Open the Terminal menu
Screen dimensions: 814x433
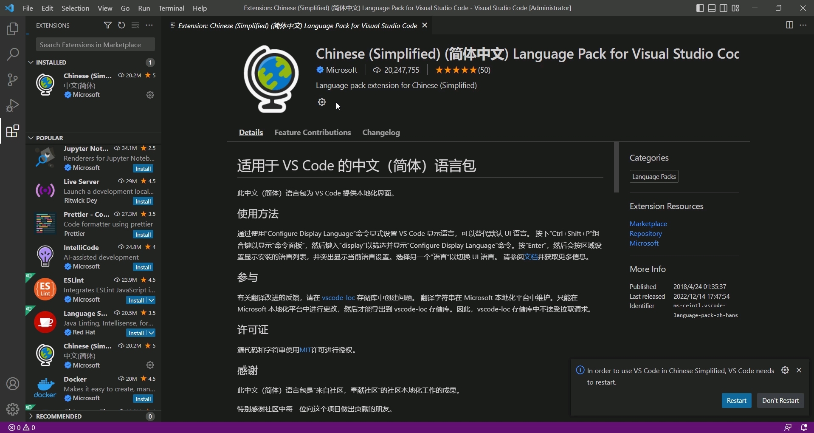pos(171,8)
